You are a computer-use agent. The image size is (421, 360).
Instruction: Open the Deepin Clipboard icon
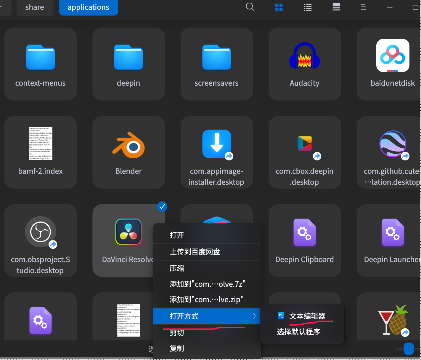click(x=304, y=232)
